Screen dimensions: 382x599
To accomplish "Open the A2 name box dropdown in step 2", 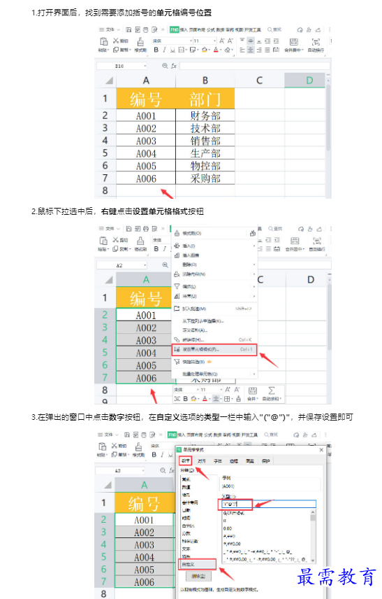I will (145, 265).
